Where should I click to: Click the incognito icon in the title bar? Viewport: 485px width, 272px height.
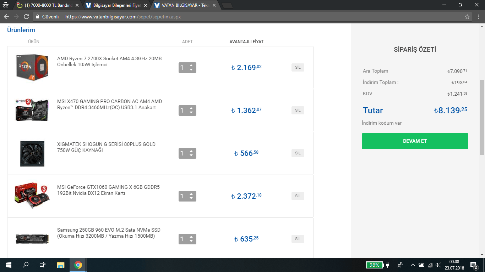(x=5, y=5)
